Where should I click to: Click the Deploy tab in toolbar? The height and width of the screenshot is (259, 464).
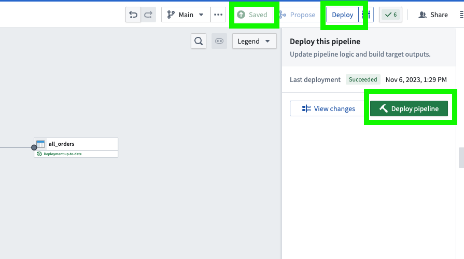(x=342, y=15)
